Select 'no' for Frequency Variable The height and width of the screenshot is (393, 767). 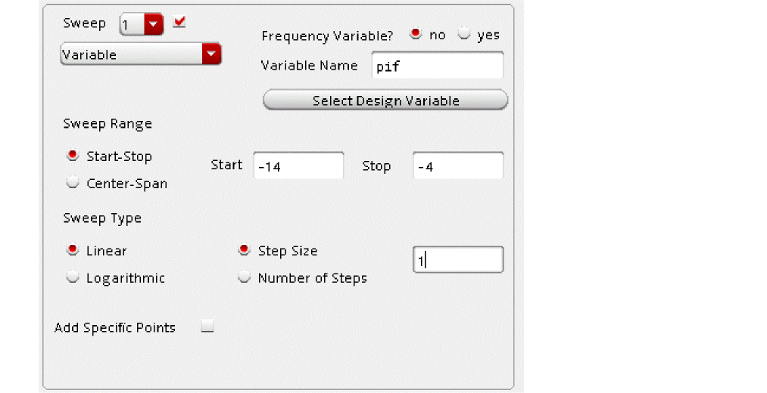pyautogui.click(x=415, y=35)
